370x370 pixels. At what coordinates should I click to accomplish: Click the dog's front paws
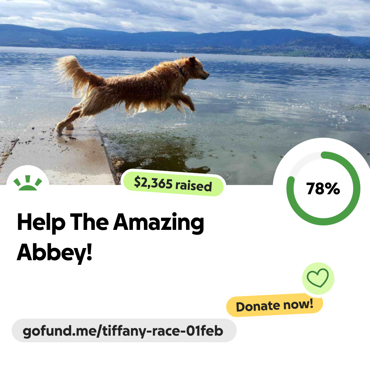[x=189, y=104]
